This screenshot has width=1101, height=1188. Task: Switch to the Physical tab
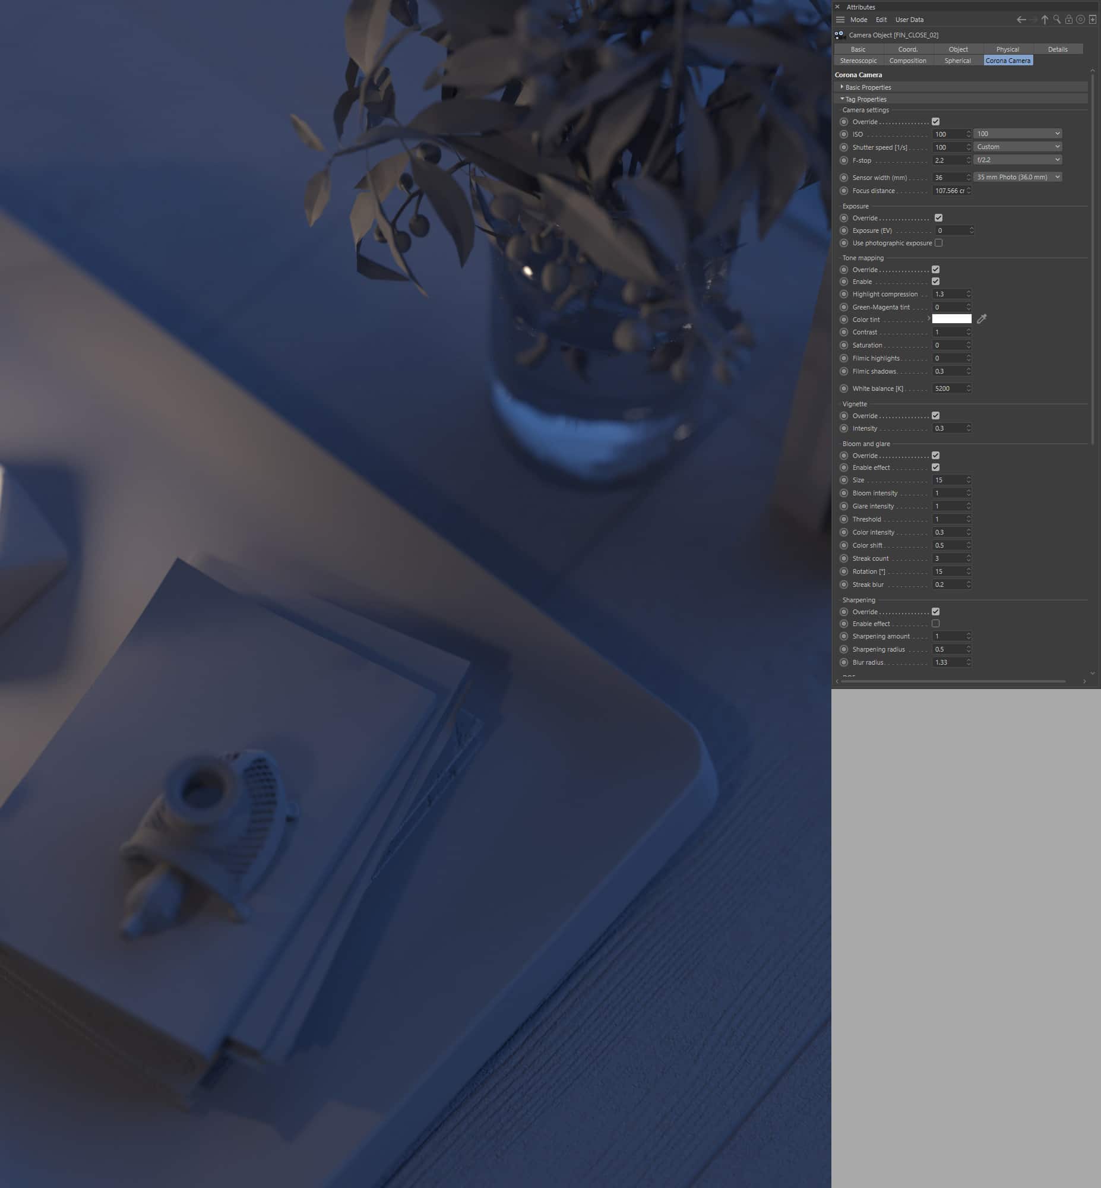(1007, 49)
